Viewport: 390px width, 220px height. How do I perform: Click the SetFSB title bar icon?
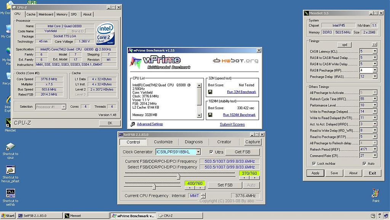point(121,134)
